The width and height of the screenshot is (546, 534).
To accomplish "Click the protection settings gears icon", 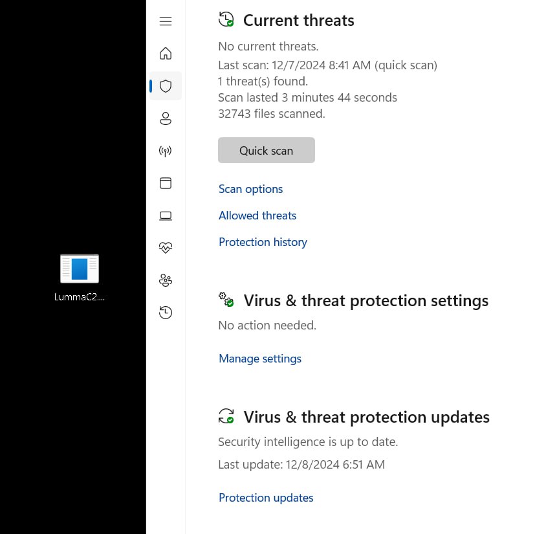I will pos(226,299).
